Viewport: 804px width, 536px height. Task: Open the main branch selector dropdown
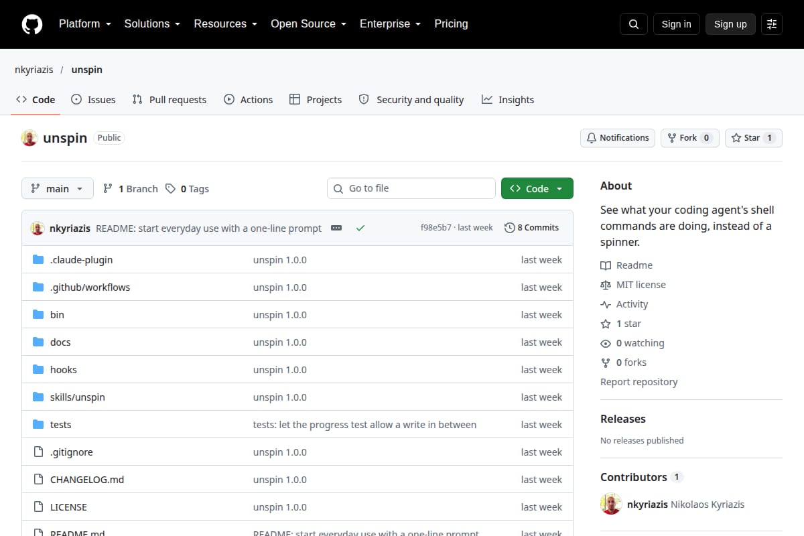click(x=58, y=189)
